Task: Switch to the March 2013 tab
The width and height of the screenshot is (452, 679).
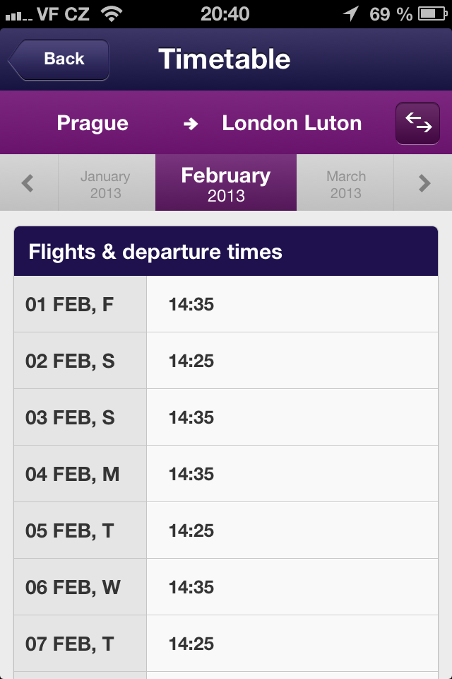Action: pos(345,182)
